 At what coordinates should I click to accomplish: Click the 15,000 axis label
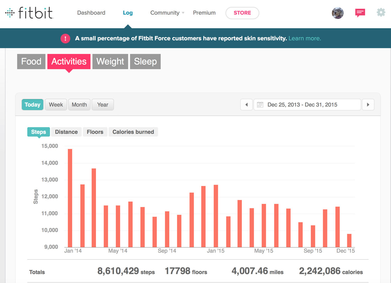tap(50, 146)
